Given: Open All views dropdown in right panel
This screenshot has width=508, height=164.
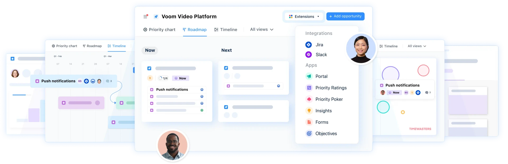Looking at the screenshot, I should (417, 46).
